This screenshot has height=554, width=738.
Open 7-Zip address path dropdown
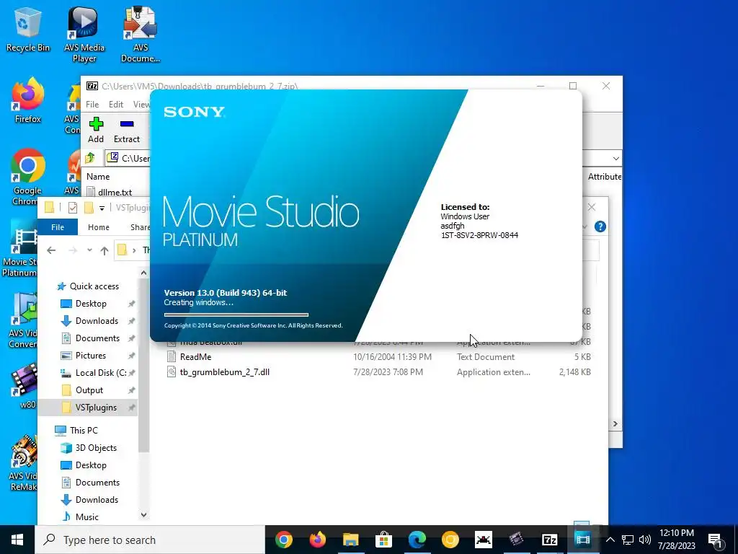615,158
